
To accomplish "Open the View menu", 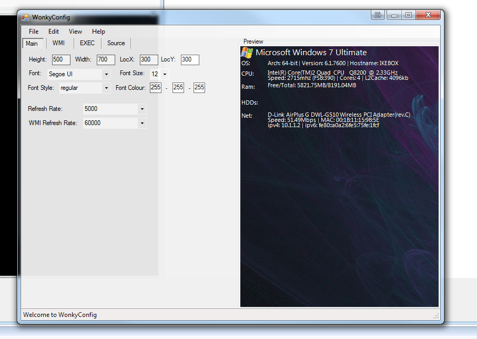I will pos(75,32).
